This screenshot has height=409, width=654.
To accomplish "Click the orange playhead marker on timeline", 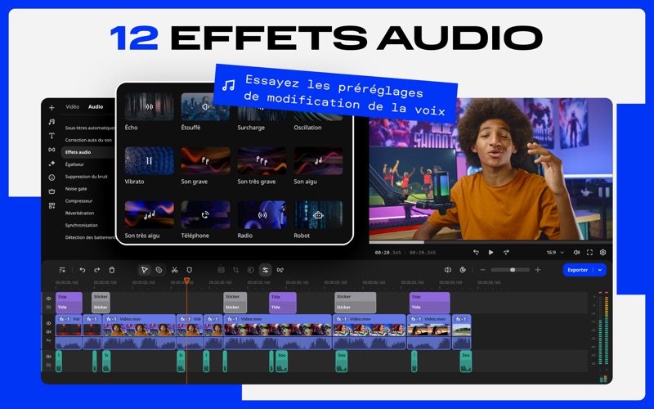I will click(187, 281).
